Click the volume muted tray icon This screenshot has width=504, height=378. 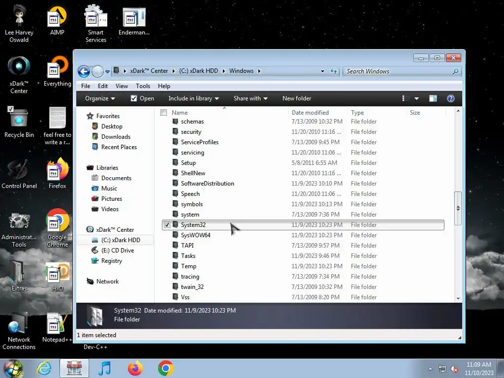(x=454, y=369)
